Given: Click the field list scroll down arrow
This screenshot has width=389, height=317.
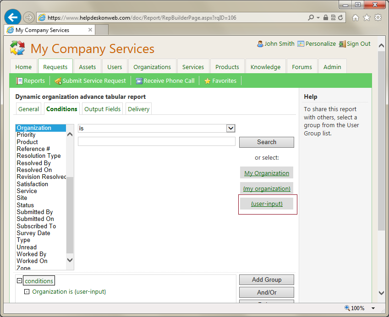Looking at the screenshot, I should 70,260.
